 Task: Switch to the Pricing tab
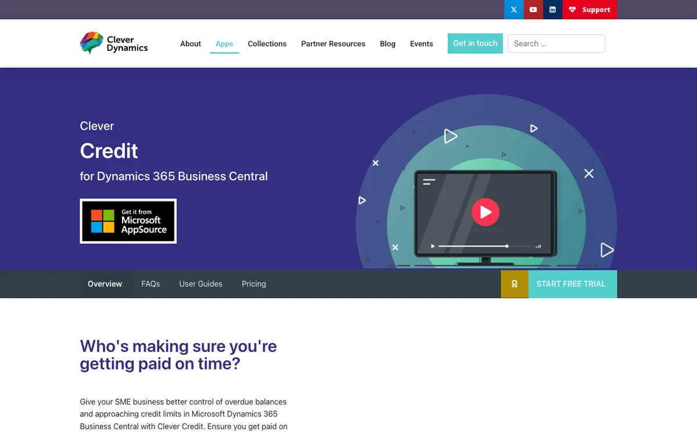click(254, 284)
